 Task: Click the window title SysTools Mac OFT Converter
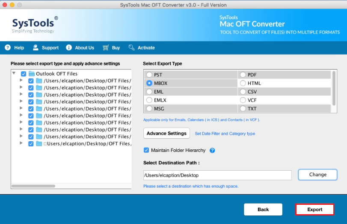tap(173, 5)
